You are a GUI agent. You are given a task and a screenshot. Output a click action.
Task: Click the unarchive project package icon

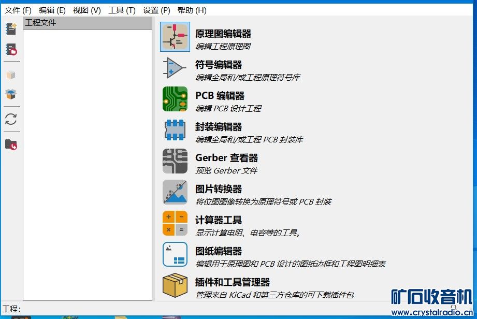click(11, 94)
